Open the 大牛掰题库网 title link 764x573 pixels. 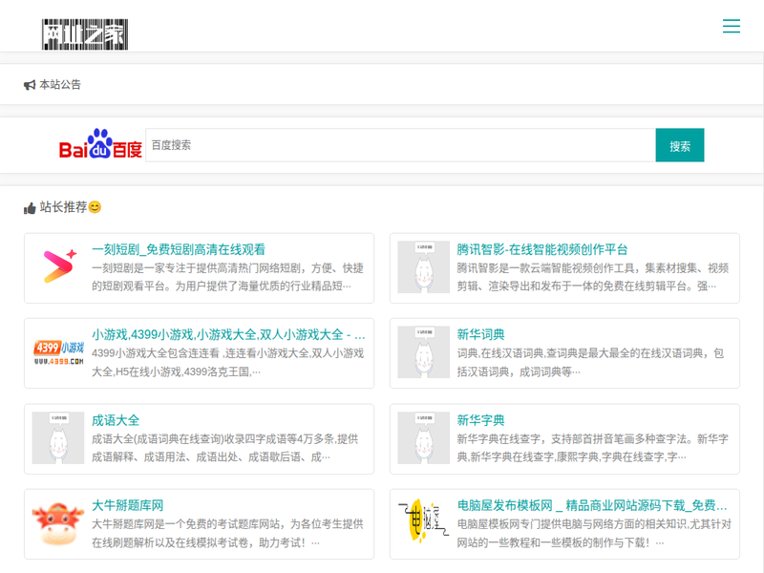click(x=128, y=506)
